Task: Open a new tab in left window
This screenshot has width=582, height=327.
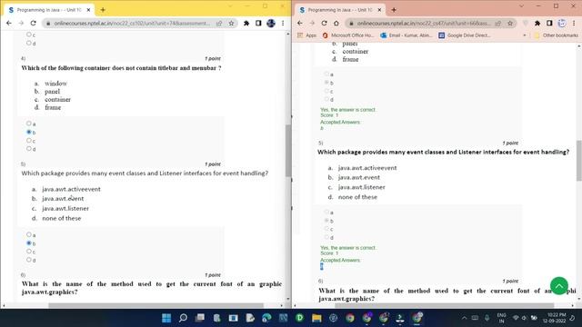Action: tap(103, 10)
